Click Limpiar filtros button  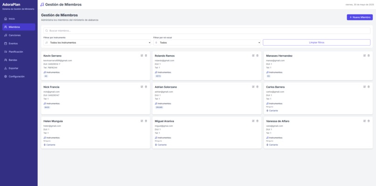[x=317, y=43]
